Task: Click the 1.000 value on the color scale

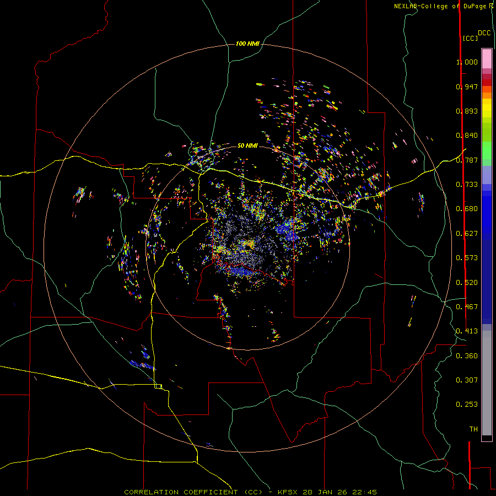Action: tap(467, 62)
